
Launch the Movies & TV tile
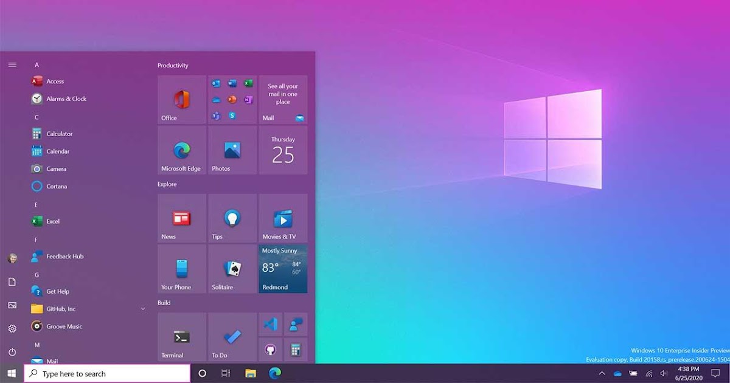pos(283,218)
